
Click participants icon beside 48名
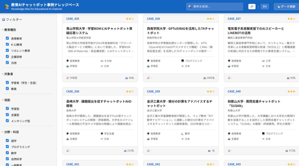point(126,78)
